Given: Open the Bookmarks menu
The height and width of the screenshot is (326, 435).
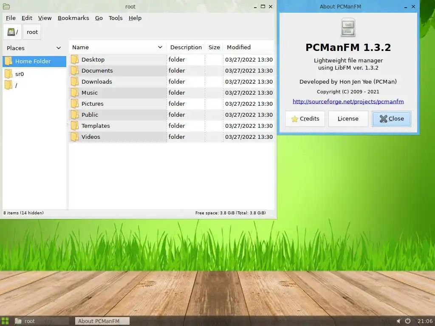Looking at the screenshot, I should pyautogui.click(x=73, y=18).
